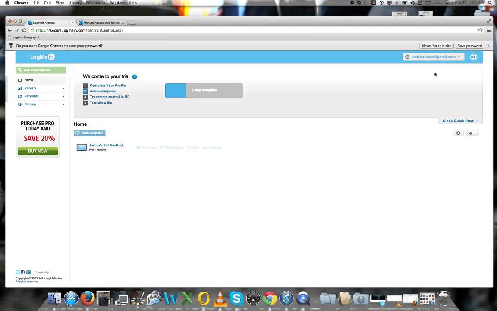Click the browser reload icon
This screenshot has width=497, height=311.
click(24, 30)
